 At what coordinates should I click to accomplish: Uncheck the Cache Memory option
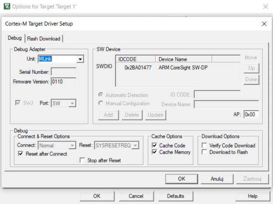(x=155, y=152)
